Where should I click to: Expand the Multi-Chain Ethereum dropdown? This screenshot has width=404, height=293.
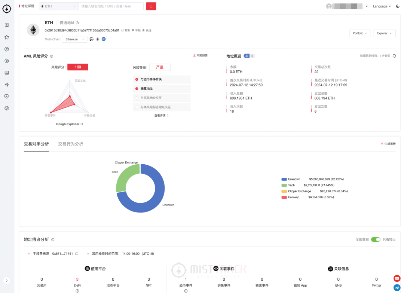click(74, 39)
